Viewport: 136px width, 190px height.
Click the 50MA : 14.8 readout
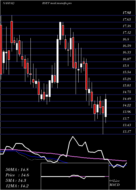(17, 169)
